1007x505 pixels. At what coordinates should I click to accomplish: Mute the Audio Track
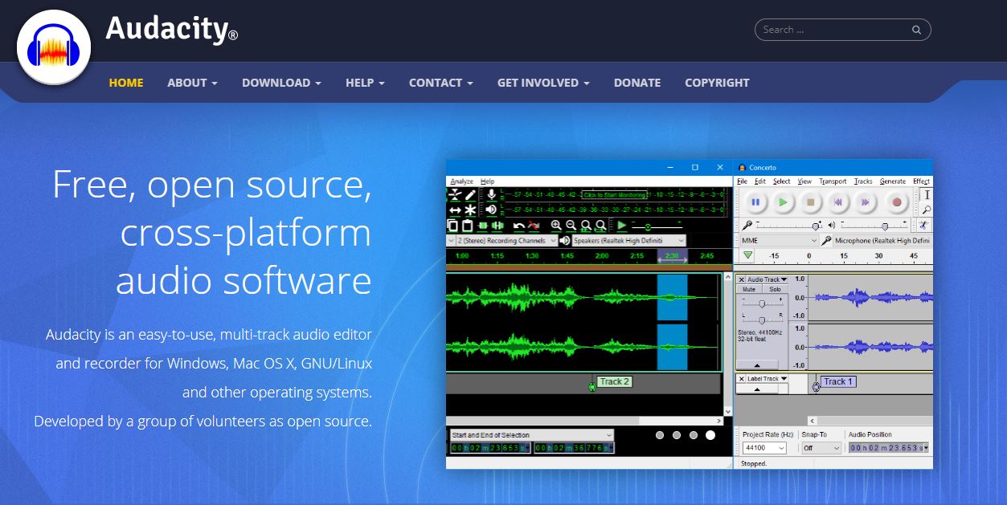pyautogui.click(x=749, y=289)
